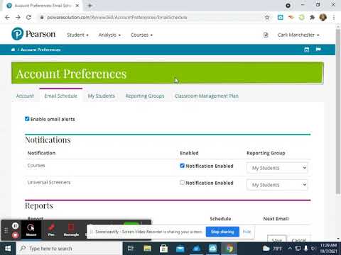Screen dimensions: 341x255
Task: Click Chrome icon in taskbar
Action: [229, 249]
